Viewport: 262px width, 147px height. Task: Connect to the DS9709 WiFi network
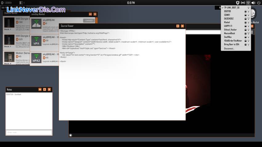228,11
